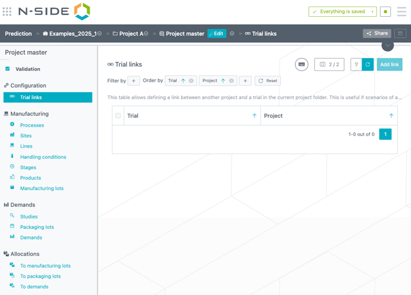
Task: Open the column visibility 2 / 2 selector
Action: tap(329, 64)
